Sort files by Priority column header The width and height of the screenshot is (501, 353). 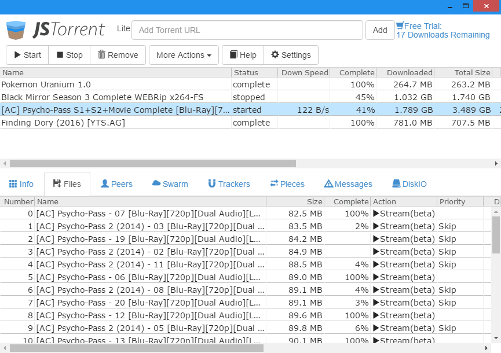460,201
